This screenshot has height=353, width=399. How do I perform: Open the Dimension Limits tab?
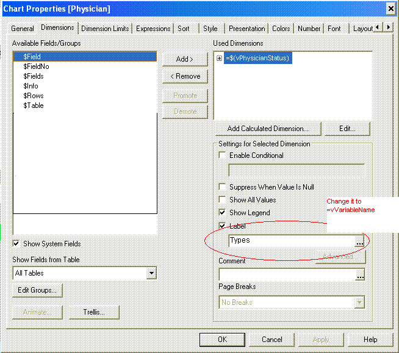105,29
